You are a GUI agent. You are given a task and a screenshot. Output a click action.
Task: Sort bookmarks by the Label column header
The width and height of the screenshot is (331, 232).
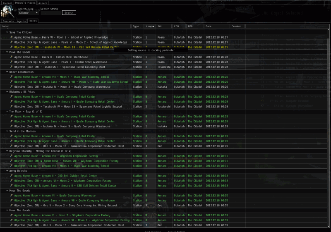tap(65, 26)
